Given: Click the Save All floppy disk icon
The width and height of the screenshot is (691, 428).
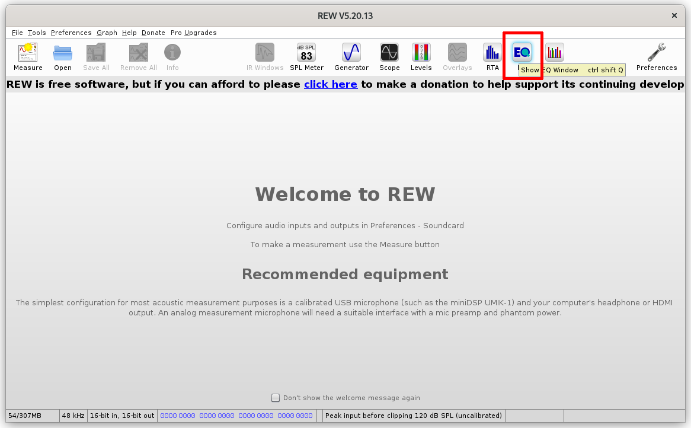Looking at the screenshot, I should [96, 52].
